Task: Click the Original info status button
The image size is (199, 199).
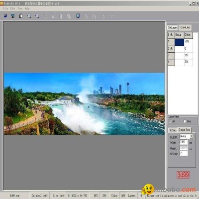Action: 40,196
